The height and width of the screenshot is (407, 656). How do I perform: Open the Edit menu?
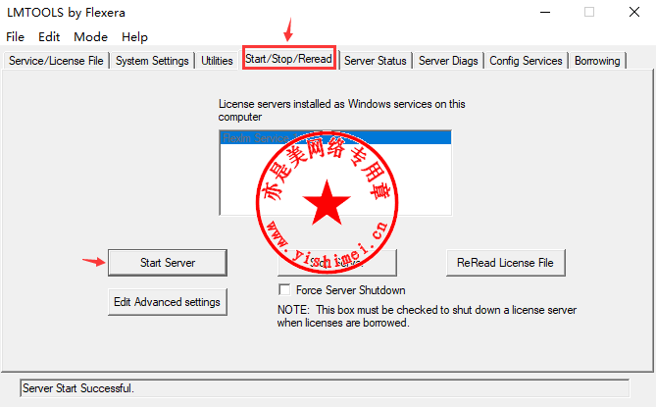[49, 37]
